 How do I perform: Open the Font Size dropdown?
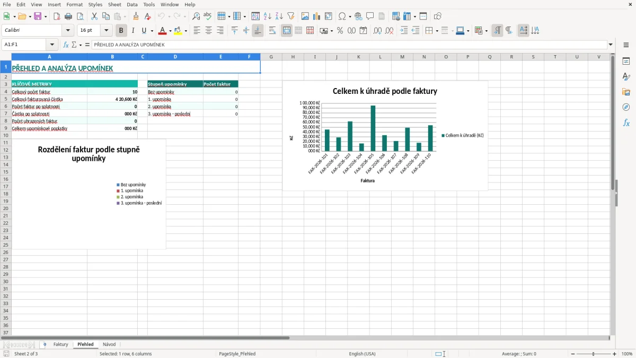[106, 31]
